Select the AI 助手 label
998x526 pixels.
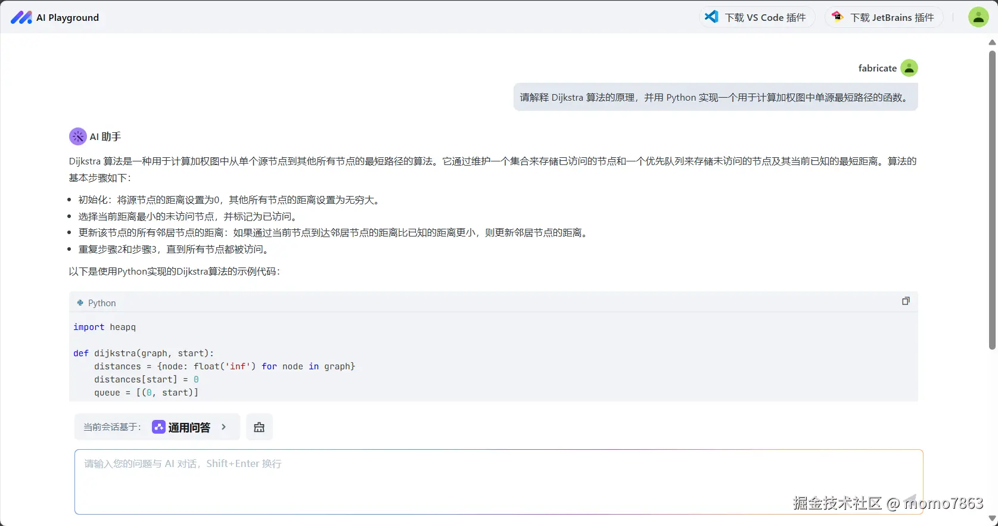click(105, 136)
